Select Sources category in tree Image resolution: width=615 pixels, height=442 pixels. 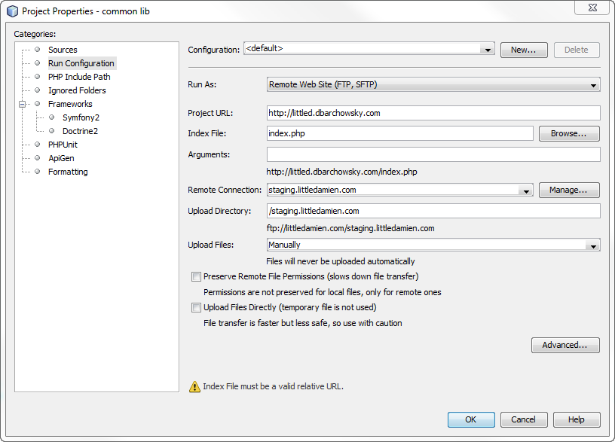click(x=63, y=50)
